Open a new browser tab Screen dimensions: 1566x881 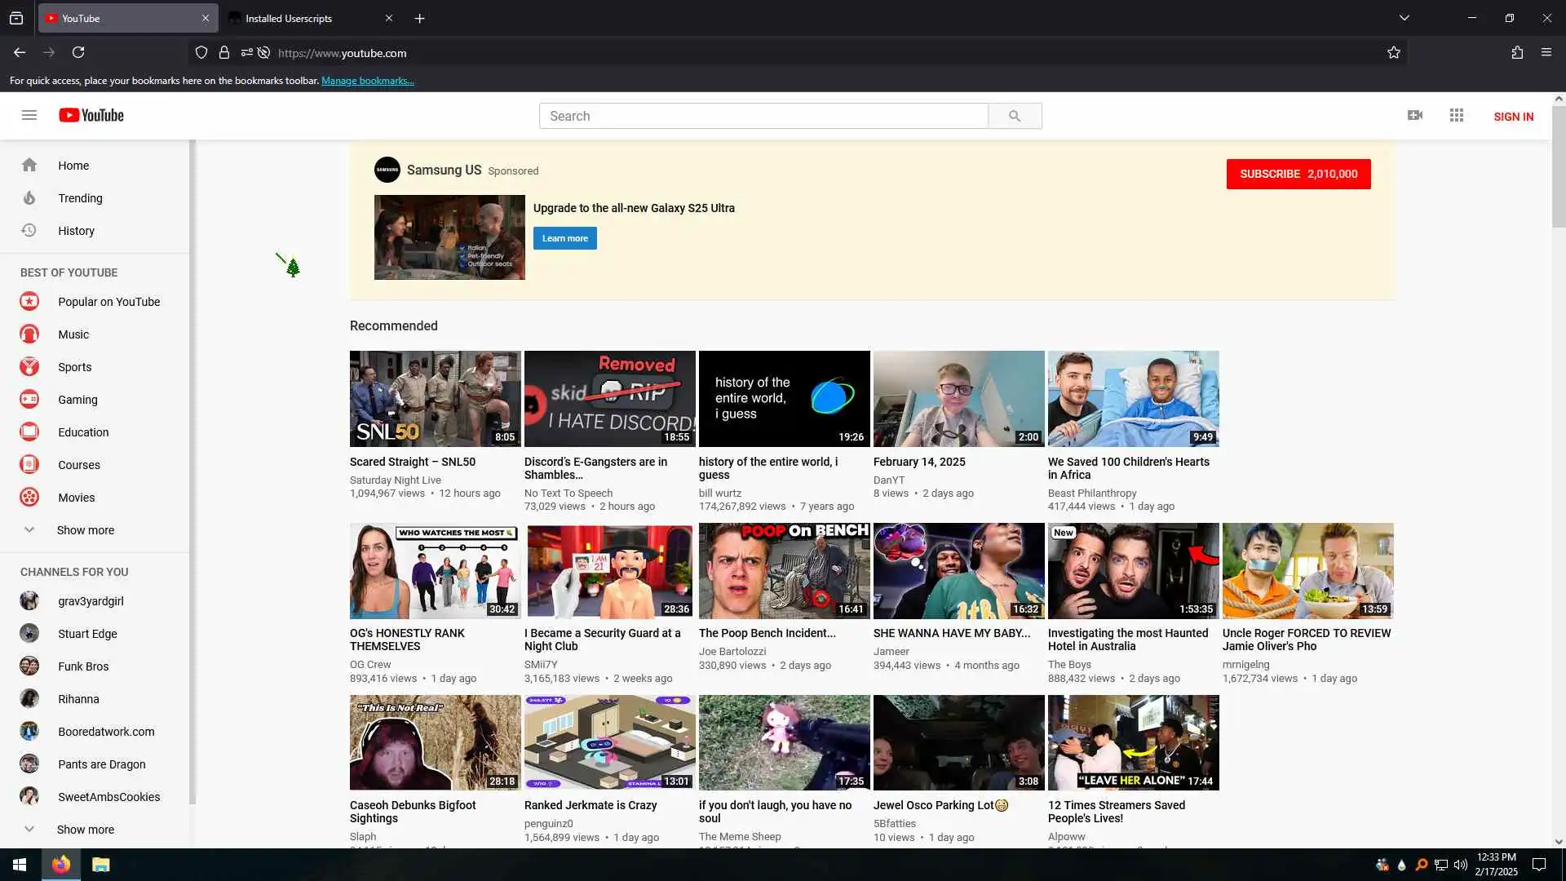pyautogui.click(x=419, y=18)
